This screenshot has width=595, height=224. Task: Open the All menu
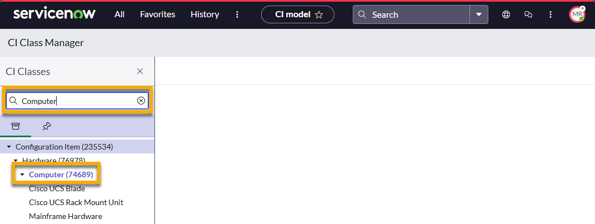click(119, 14)
